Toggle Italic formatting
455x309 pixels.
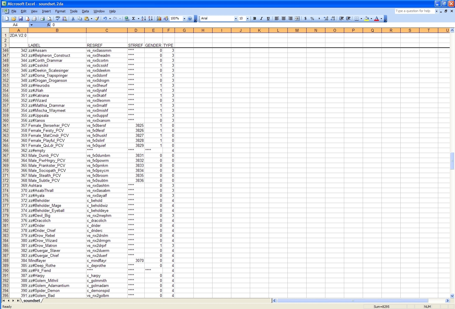[x=261, y=19]
